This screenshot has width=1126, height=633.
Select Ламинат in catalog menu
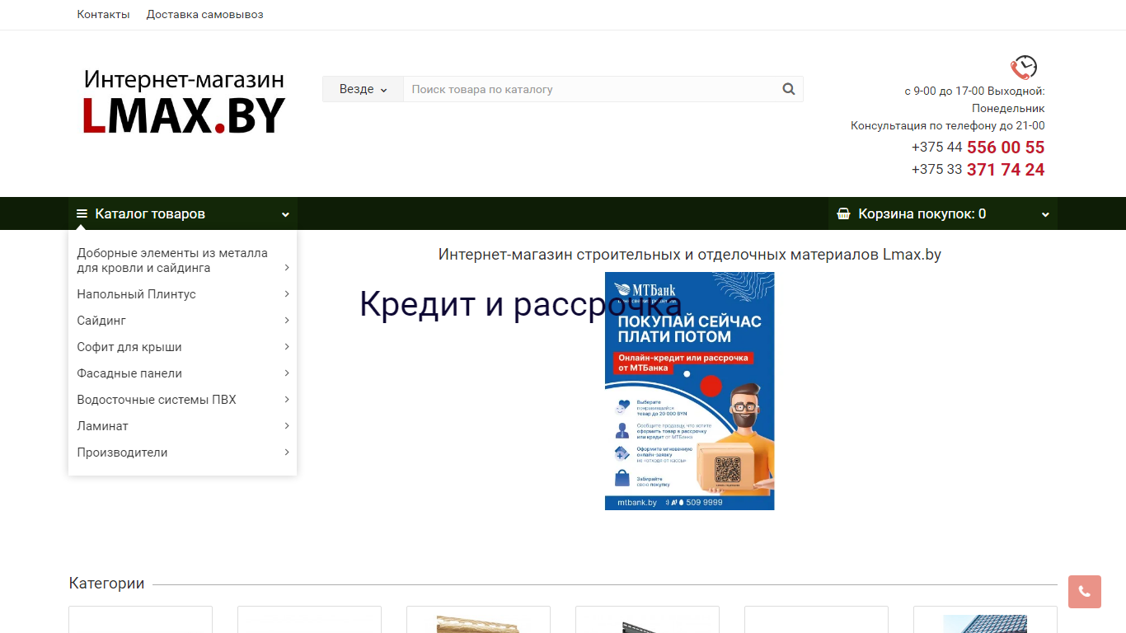click(x=102, y=426)
